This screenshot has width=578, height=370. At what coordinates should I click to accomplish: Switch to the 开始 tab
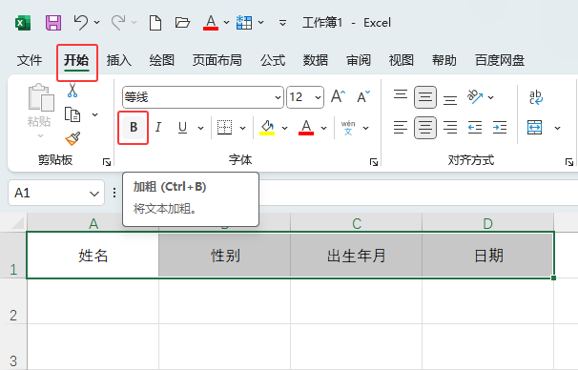coord(76,60)
